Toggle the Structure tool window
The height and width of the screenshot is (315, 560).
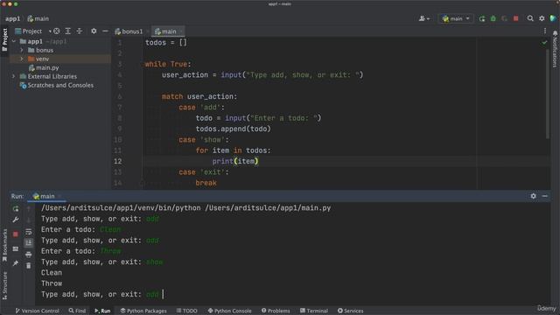pyautogui.click(x=4, y=285)
